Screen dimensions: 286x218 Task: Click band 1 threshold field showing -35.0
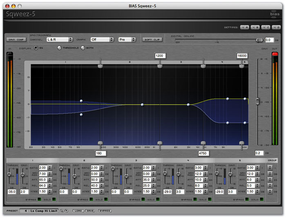tap(12, 192)
